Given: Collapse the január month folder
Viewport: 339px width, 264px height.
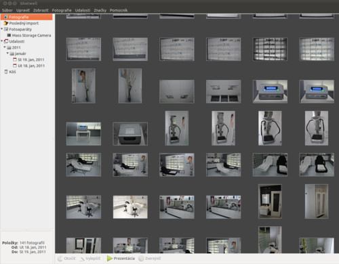Looking at the screenshot, I should point(7,53).
